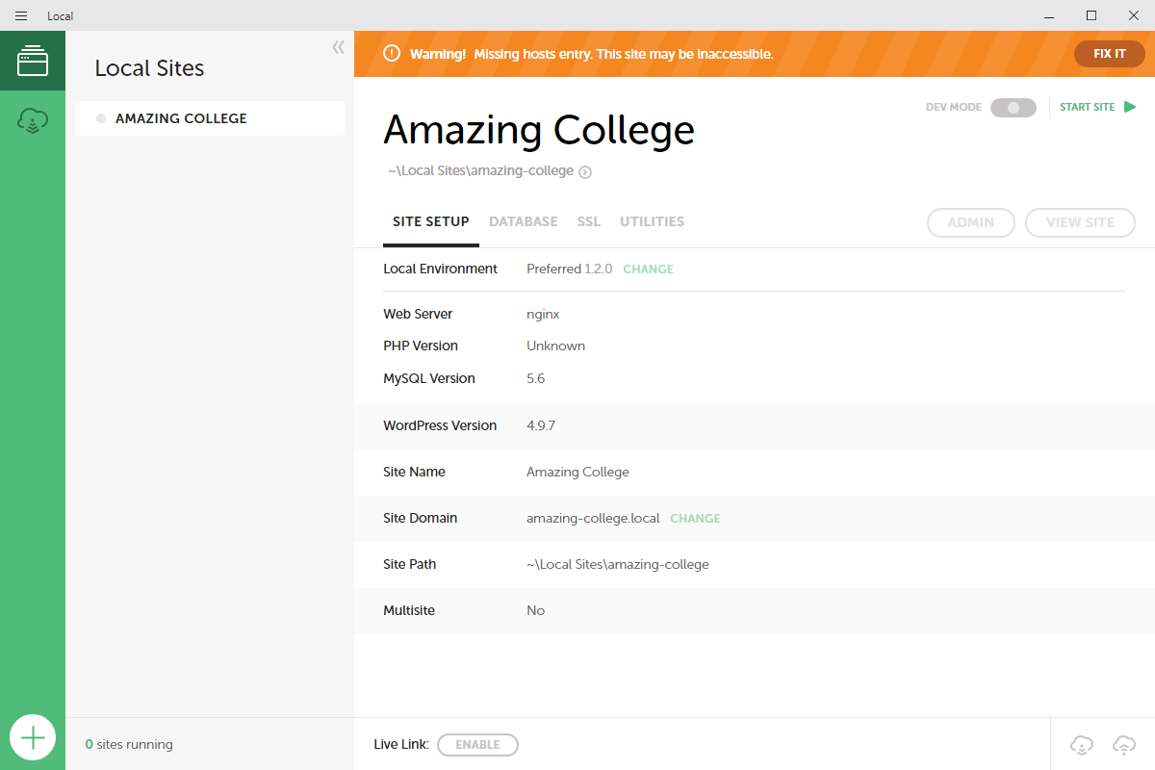Click the cloud push icon at bottom right
The image size is (1155, 770).
tap(1123, 744)
